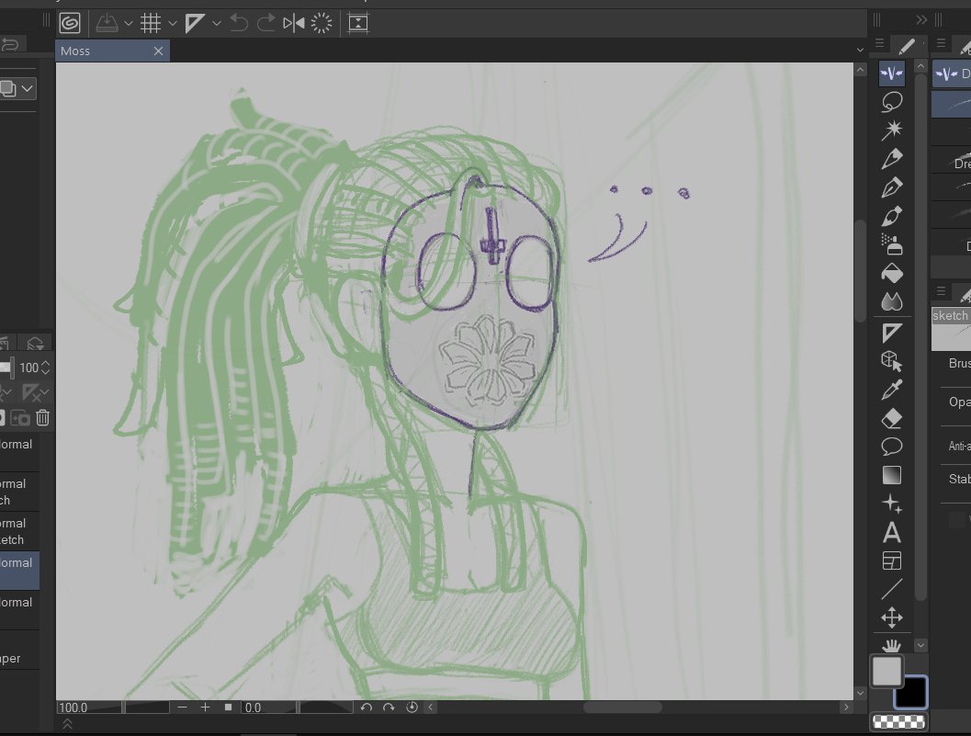This screenshot has width=971, height=736.
Task: Flip canvas horizontally with mirror icon
Action: (294, 24)
